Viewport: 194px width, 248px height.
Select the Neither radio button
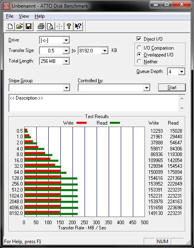point(139,61)
